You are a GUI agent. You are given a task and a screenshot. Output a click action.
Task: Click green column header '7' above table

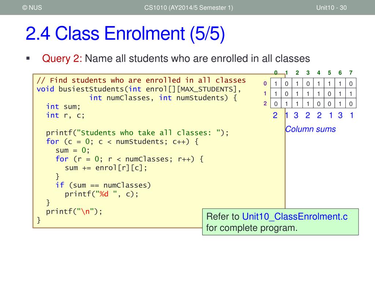coord(351,73)
